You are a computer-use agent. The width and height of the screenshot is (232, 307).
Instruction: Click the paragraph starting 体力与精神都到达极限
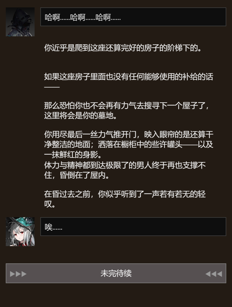pyautogui.click(x=125, y=170)
